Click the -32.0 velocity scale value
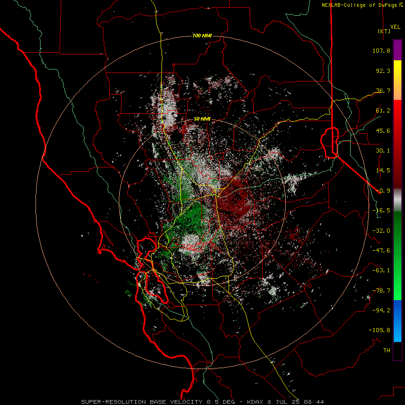The image size is (405, 405). pyautogui.click(x=381, y=231)
